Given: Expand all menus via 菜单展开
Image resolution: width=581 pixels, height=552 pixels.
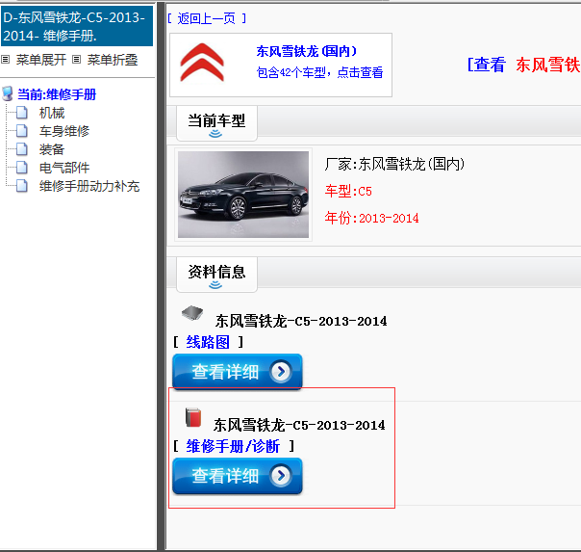Looking at the screenshot, I should [x=41, y=60].
